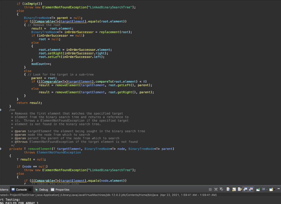Click 'result = root.element;' line
This screenshot has width=281, height=204.
(52, 29)
